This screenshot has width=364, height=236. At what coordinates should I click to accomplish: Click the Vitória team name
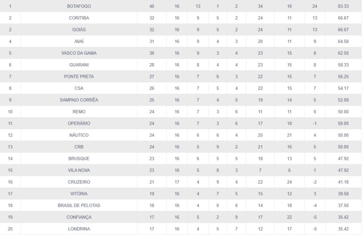point(79,194)
